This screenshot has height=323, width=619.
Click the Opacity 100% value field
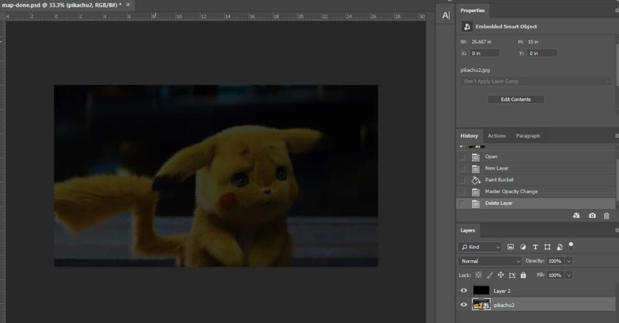[x=556, y=261]
